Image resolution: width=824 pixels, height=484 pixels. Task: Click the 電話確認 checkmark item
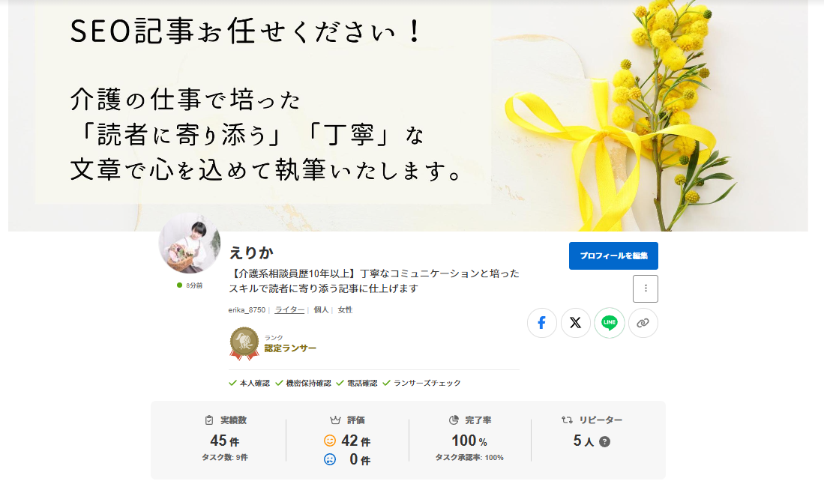(x=357, y=383)
